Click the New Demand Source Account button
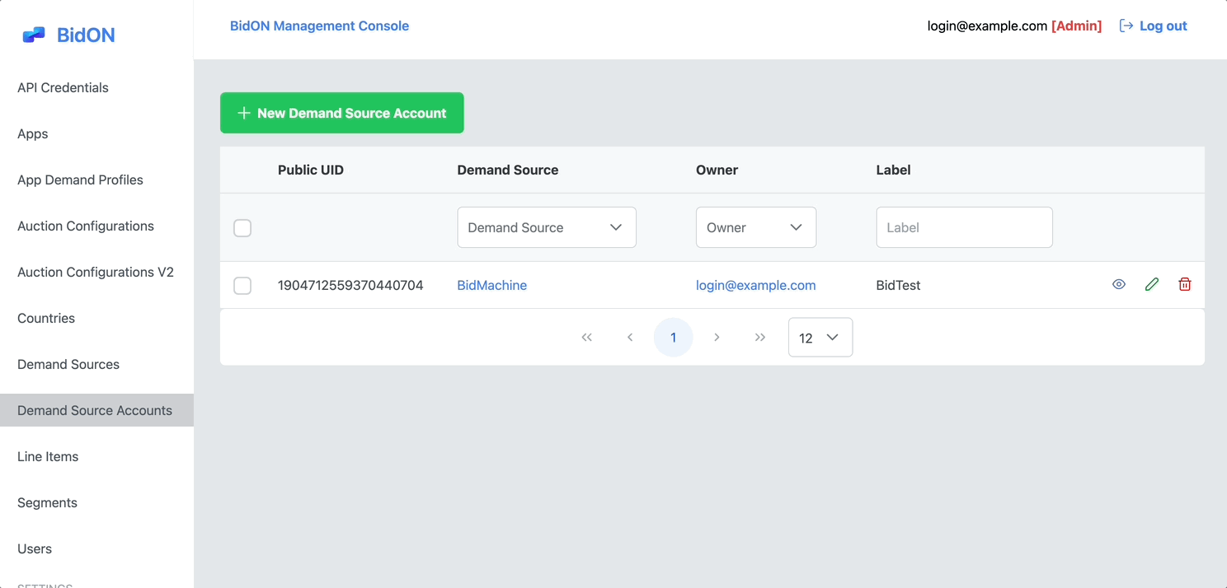Image resolution: width=1227 pixels, height=588 pixels. (x=341, y=113)
